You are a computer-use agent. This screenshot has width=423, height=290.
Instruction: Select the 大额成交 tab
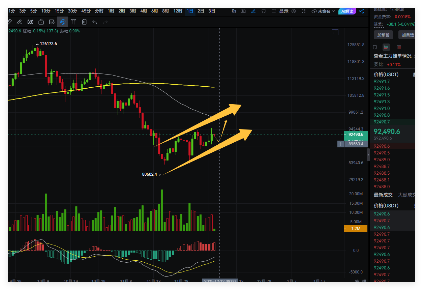407,195
